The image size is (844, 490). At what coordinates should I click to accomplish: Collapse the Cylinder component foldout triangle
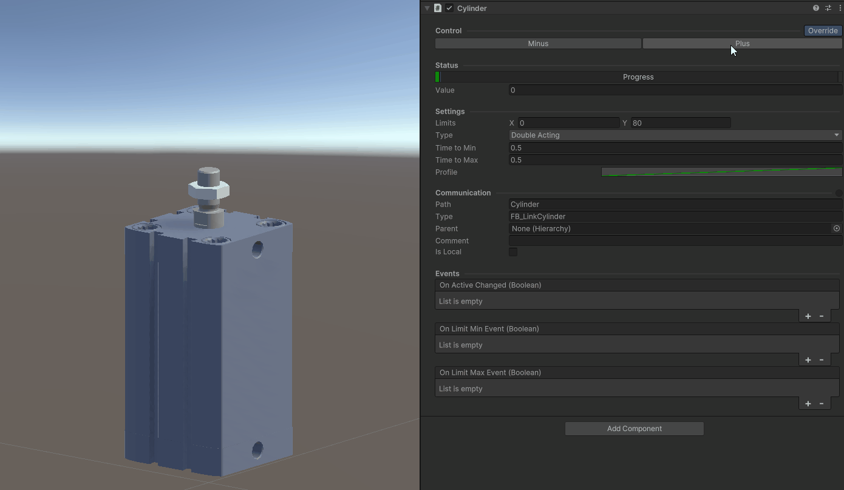427,8
